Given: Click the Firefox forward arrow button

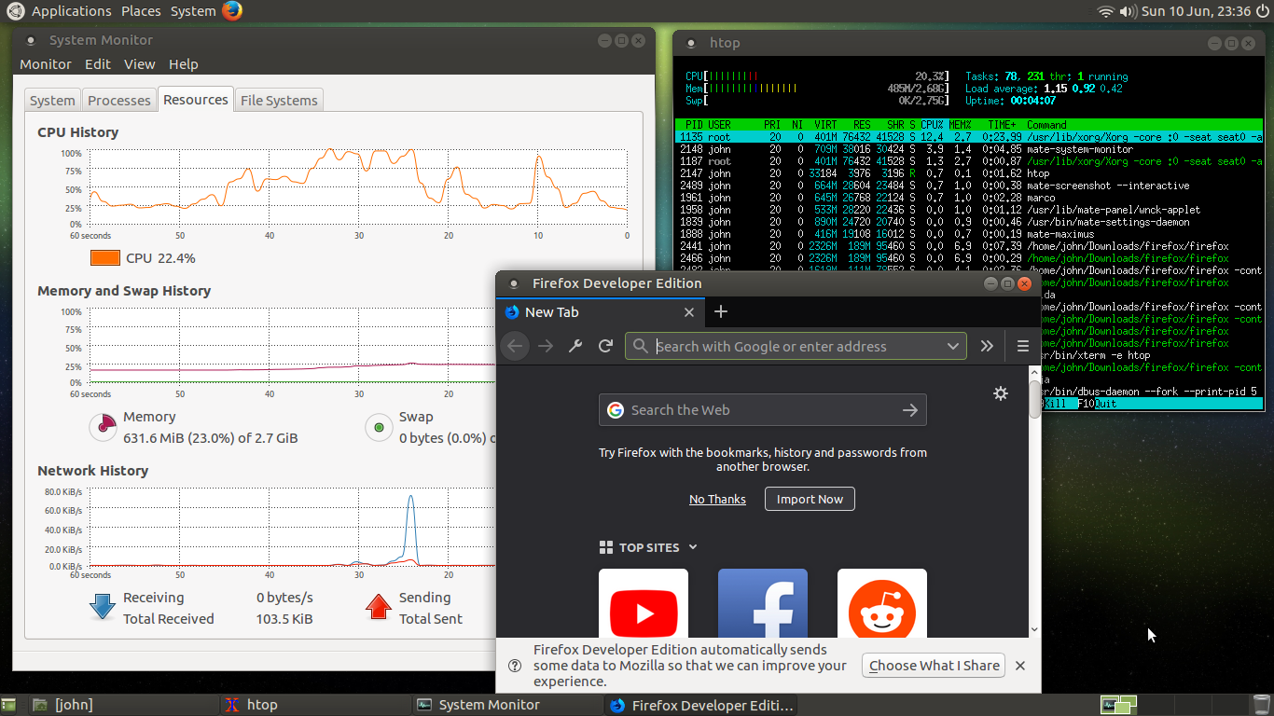Looking at the screenshot, I should coord(546,346).
